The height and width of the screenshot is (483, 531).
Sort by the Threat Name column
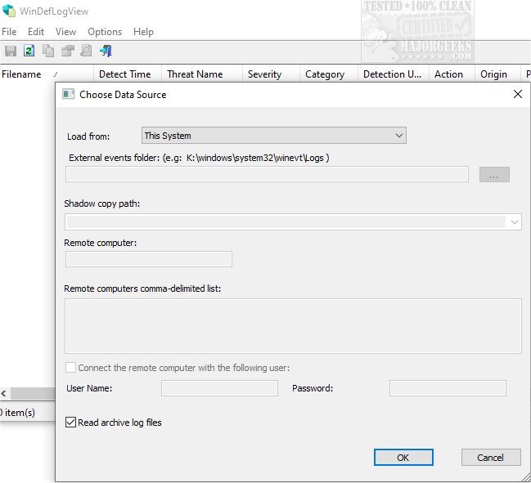pyautogui.click(x=202, y=74)
